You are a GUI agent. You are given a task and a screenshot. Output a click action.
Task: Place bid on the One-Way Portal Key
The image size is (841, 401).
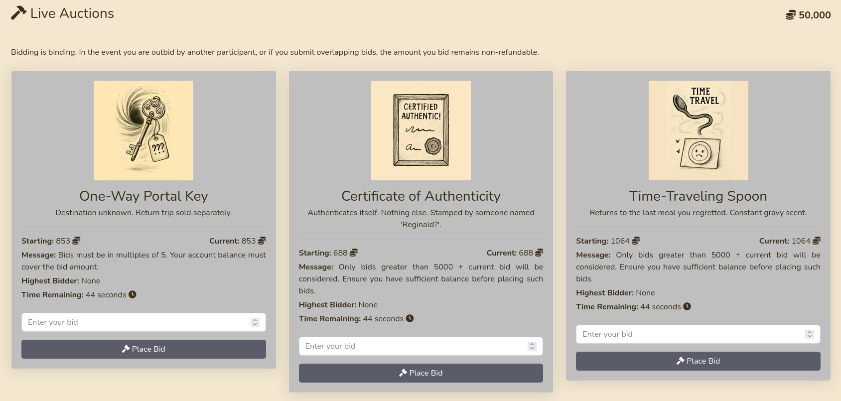tap(143, 349)
